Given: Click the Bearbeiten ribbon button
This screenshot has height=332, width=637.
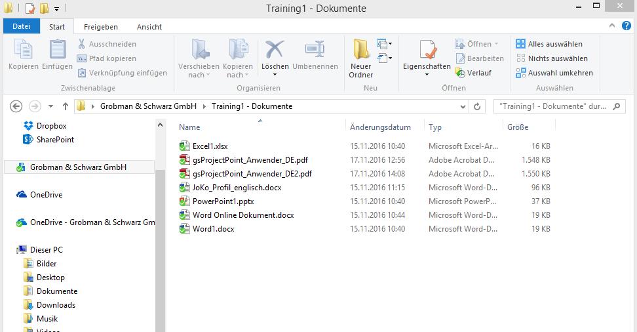Looking at the screenshot, I should (x=479, y=58).
